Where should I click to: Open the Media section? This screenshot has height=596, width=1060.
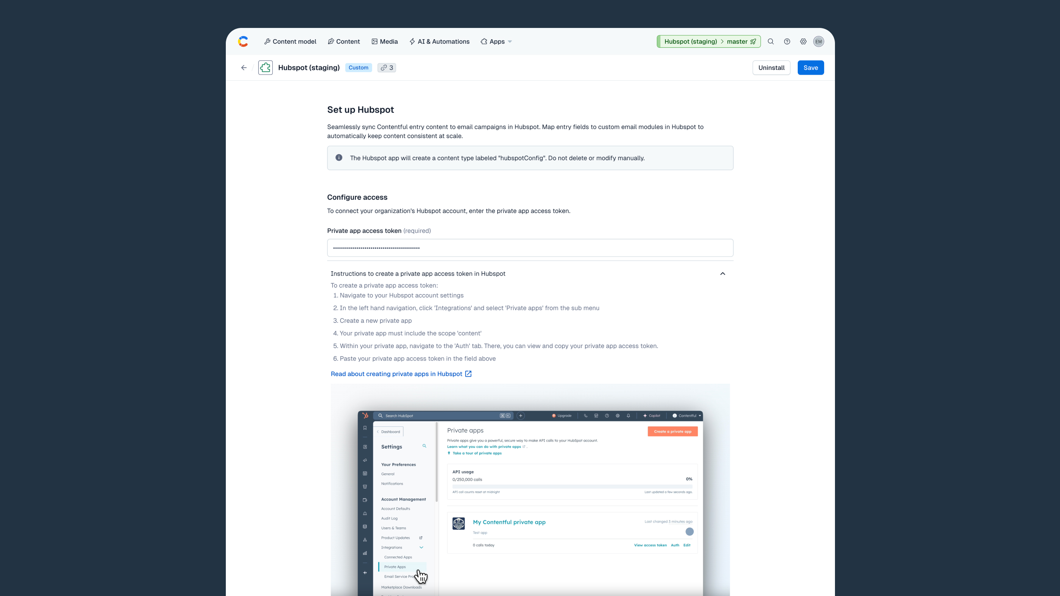tap(385, 42)
